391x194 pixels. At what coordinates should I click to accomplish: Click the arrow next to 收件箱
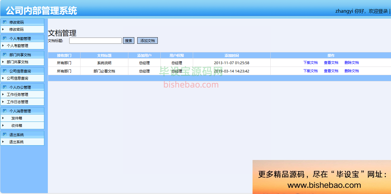coord(3,125)
